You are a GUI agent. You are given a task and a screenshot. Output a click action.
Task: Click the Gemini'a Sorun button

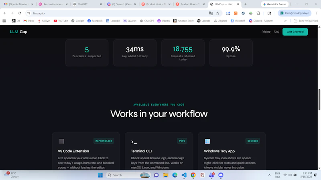(x=274, y=4)
